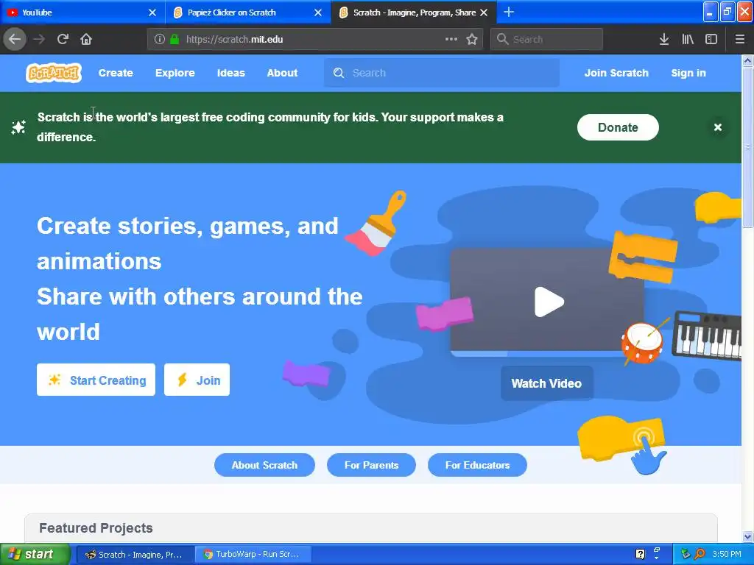Bookmark this page with the star icon

pyautogui.click(x=472, y=39)
